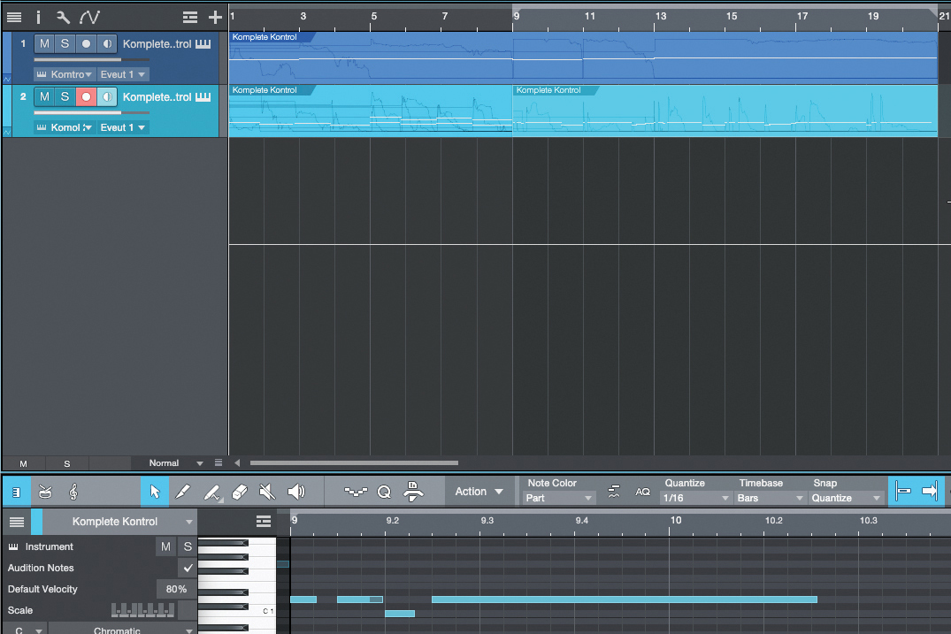Mute track 2
The width and height of the screenshot is (951, 634).
44,97
